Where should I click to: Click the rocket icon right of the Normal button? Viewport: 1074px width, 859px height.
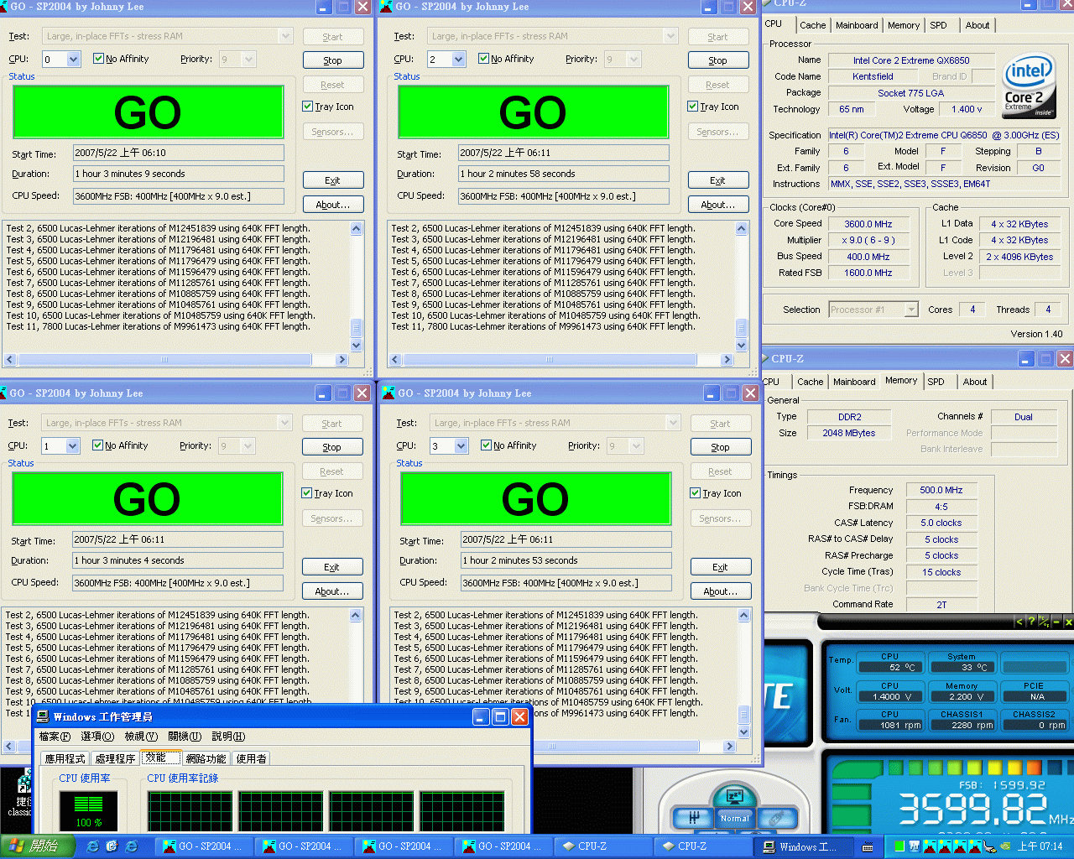[x=777, y=817]
